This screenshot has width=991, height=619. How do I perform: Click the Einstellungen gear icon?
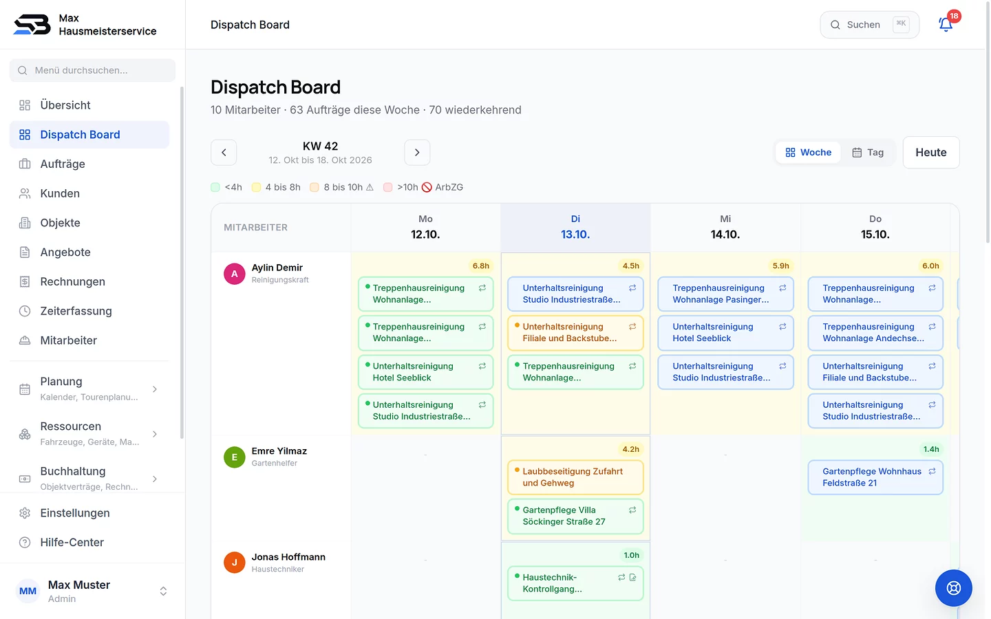25,513
